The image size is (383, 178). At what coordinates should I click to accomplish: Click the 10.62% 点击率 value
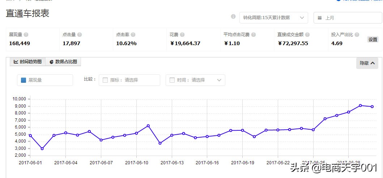coord(126,44)
